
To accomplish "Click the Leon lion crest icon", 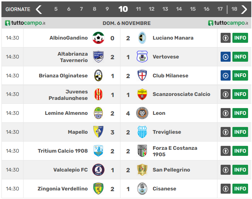I will 142,113.
